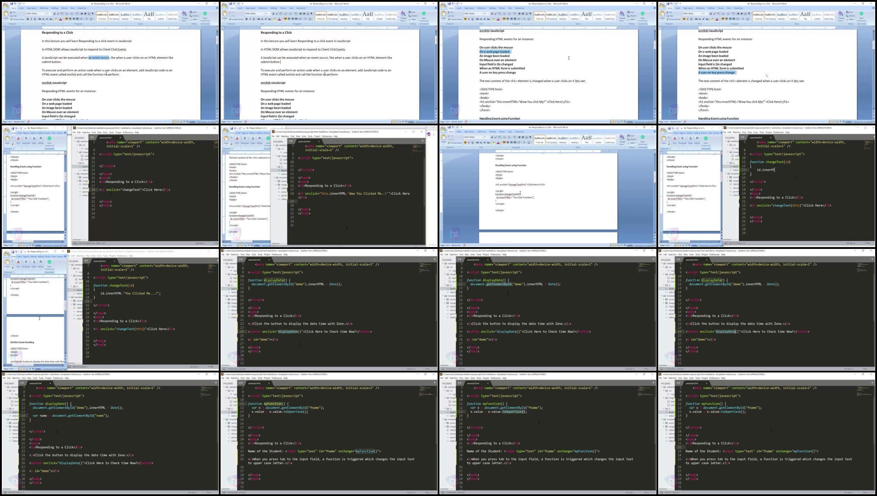Screen dimensions: 877x496
Task: Toggle paragraph marks in frame highlighting 'an event occurs'
Action: (x=93, y=14)
